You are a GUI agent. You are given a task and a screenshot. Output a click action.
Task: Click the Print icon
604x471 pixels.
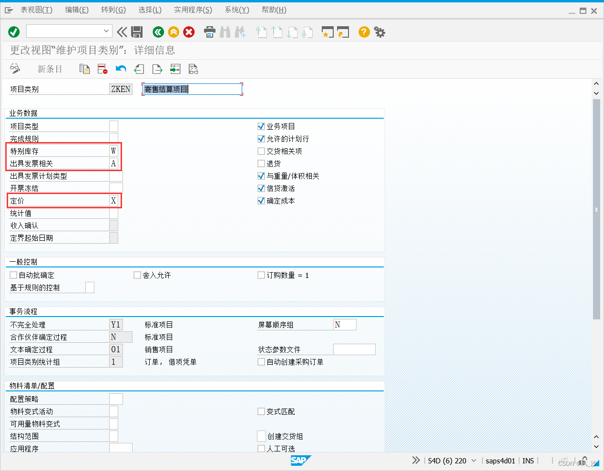point(209,32)
